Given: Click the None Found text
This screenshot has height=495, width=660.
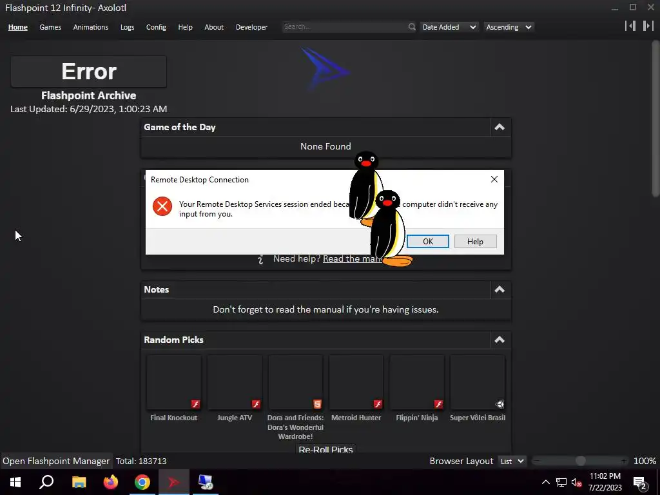Looking at the screenshot, I should click(x=325, y=146).
